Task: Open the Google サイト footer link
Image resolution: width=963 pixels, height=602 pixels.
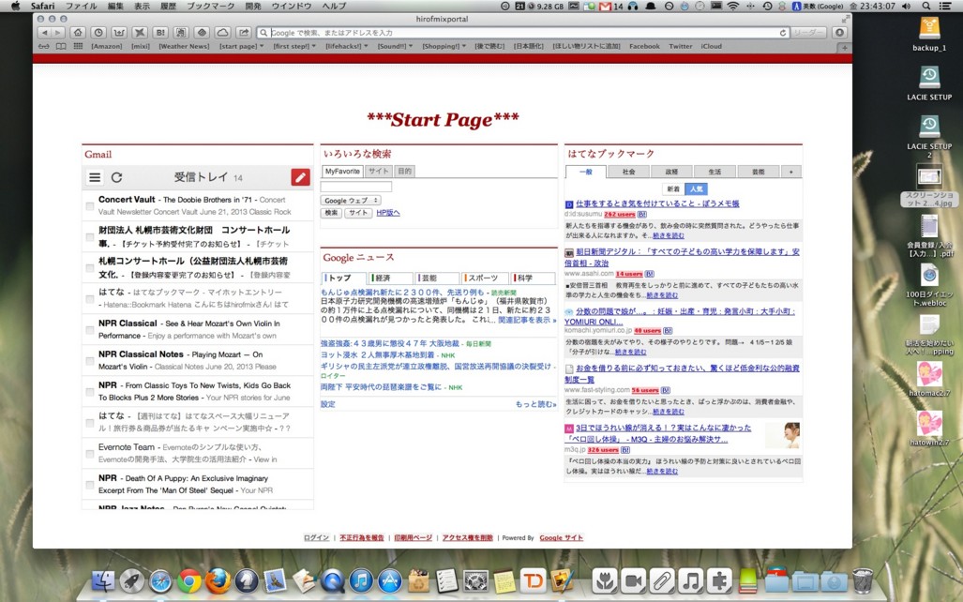Action: coord(562,537)
